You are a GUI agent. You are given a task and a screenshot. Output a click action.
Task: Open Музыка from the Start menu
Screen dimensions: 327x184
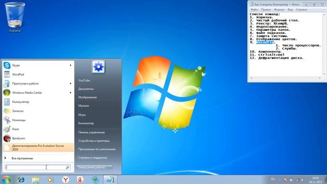coord(83,106)
